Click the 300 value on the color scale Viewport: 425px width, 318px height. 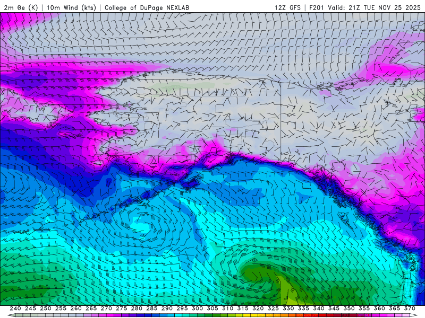[x=197, y=308]
